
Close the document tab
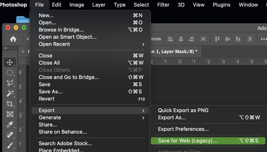point(23,51)
